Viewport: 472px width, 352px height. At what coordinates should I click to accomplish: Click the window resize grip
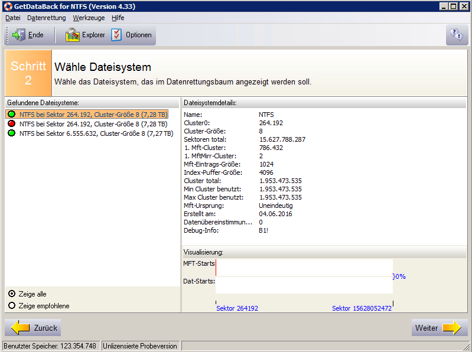(x=467, y=347)
